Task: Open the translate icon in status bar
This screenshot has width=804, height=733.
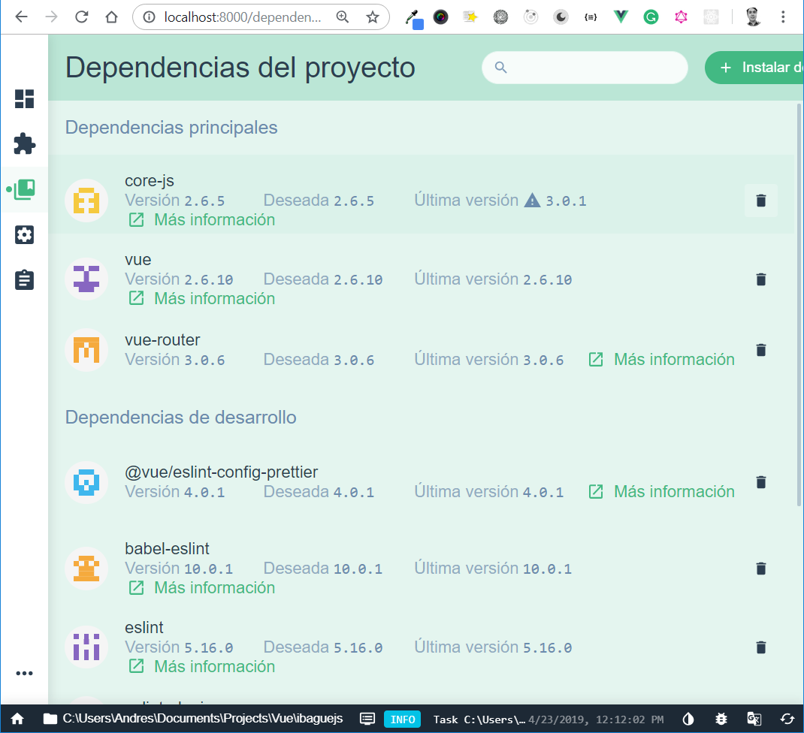Action: (x=754, y=719)
